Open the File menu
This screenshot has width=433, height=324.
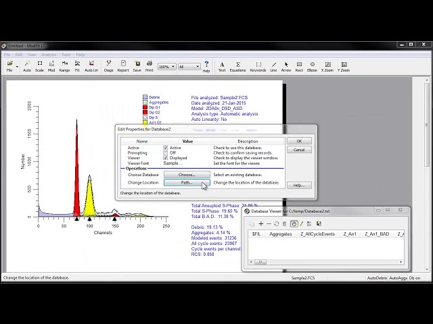pyautogui.click(x=7, y=55)
